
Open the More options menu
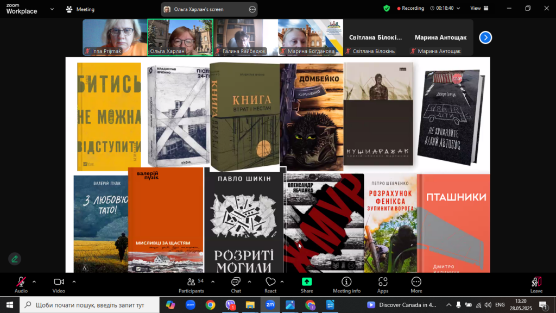coord(416,285)
